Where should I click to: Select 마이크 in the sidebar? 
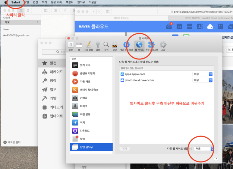(x=91, y=106)
